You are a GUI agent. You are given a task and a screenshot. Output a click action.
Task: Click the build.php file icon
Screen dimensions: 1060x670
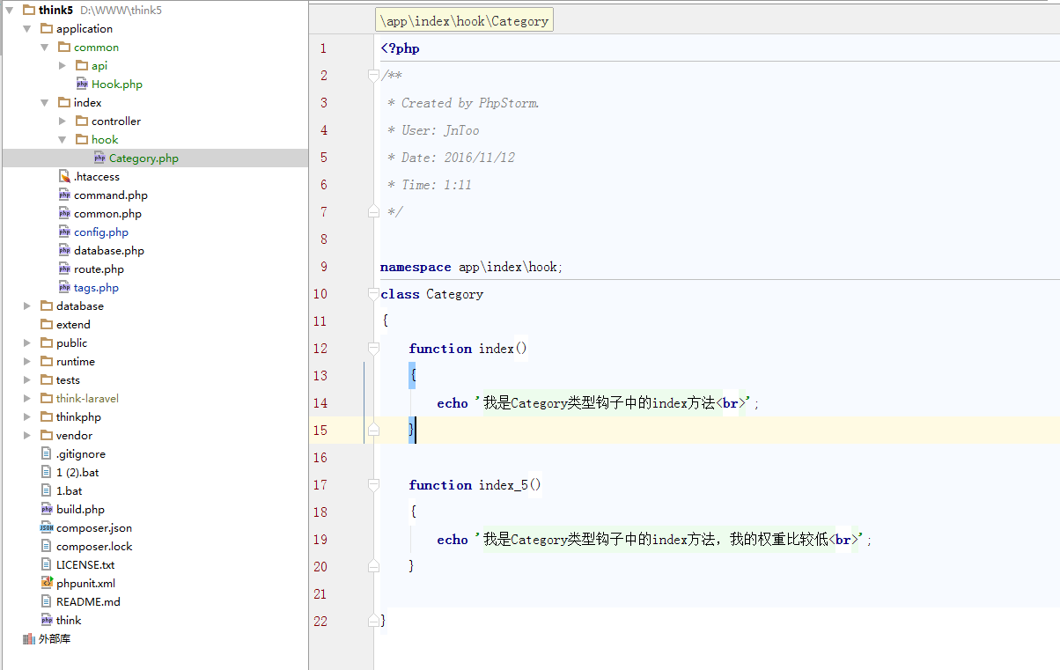pyautogui.click(x=47, y=509)
